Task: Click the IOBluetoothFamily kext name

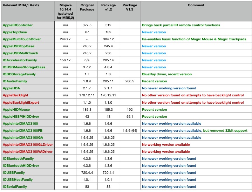Action: [18, 159]
